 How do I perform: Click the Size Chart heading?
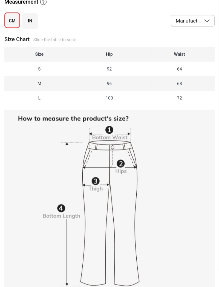[17, 39]
